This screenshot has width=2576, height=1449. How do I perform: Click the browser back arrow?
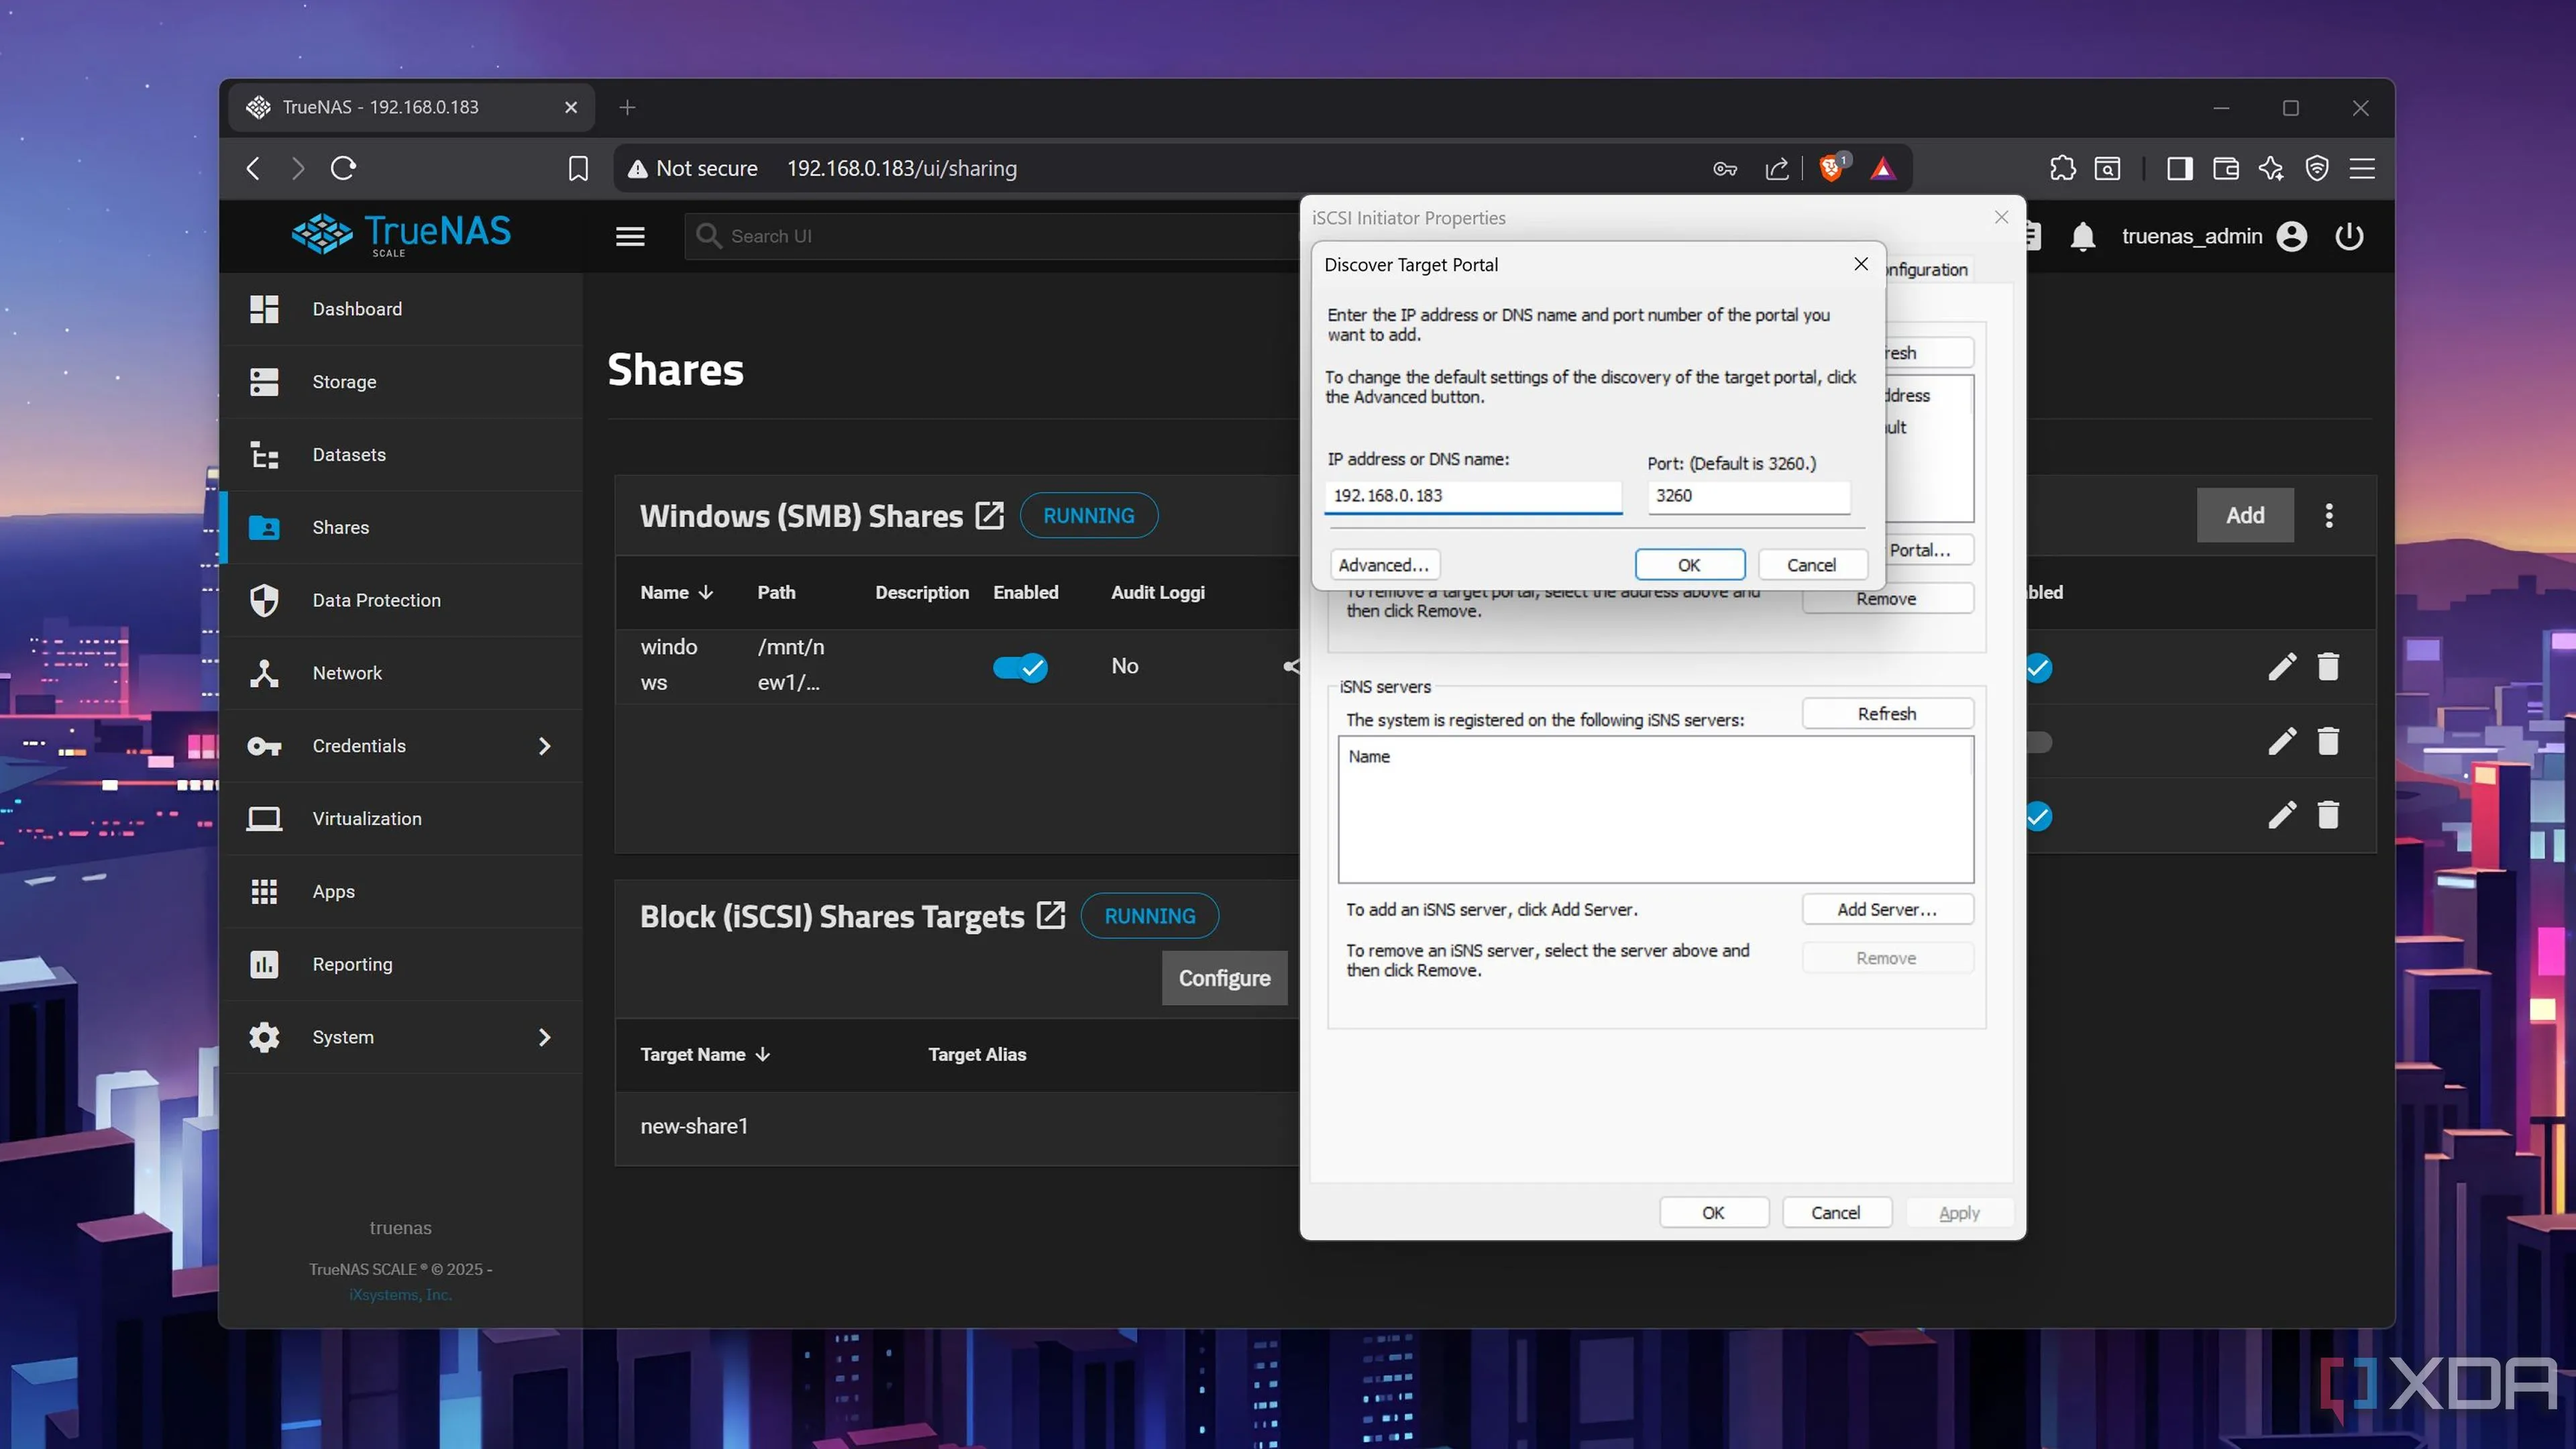tap(253, 168)
